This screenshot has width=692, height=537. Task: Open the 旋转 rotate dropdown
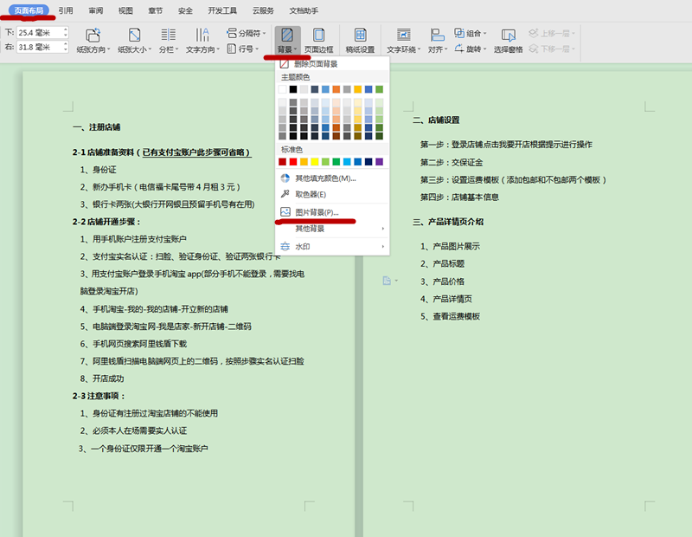point(471,49)
